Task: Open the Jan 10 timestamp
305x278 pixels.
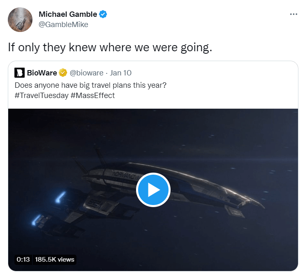Action: coord(120,73)
